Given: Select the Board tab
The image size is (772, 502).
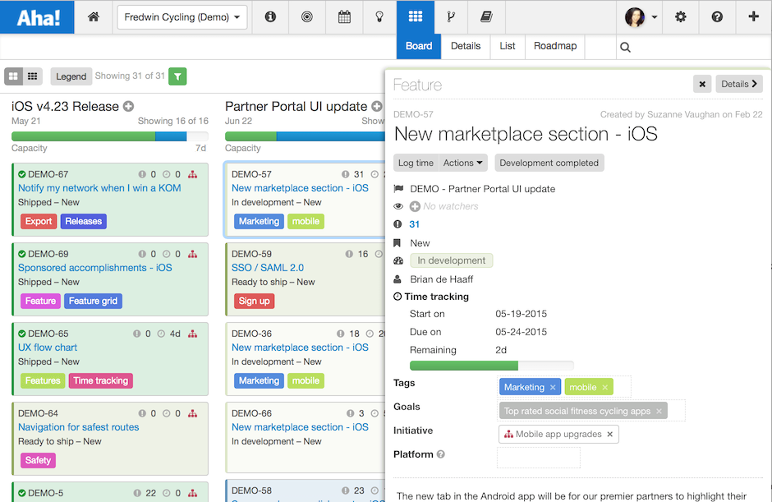Looking at the screenshot, I should click(x=419, y=46).
